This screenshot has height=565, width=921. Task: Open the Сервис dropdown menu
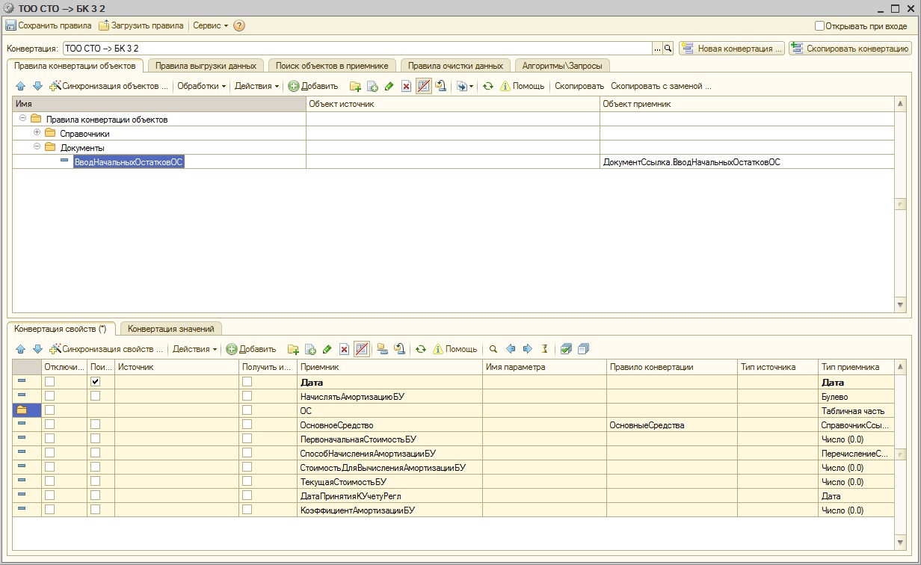[210, 25]
